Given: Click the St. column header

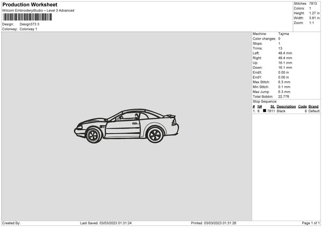Looking at the screenshot, I should (x=271, y=106).
